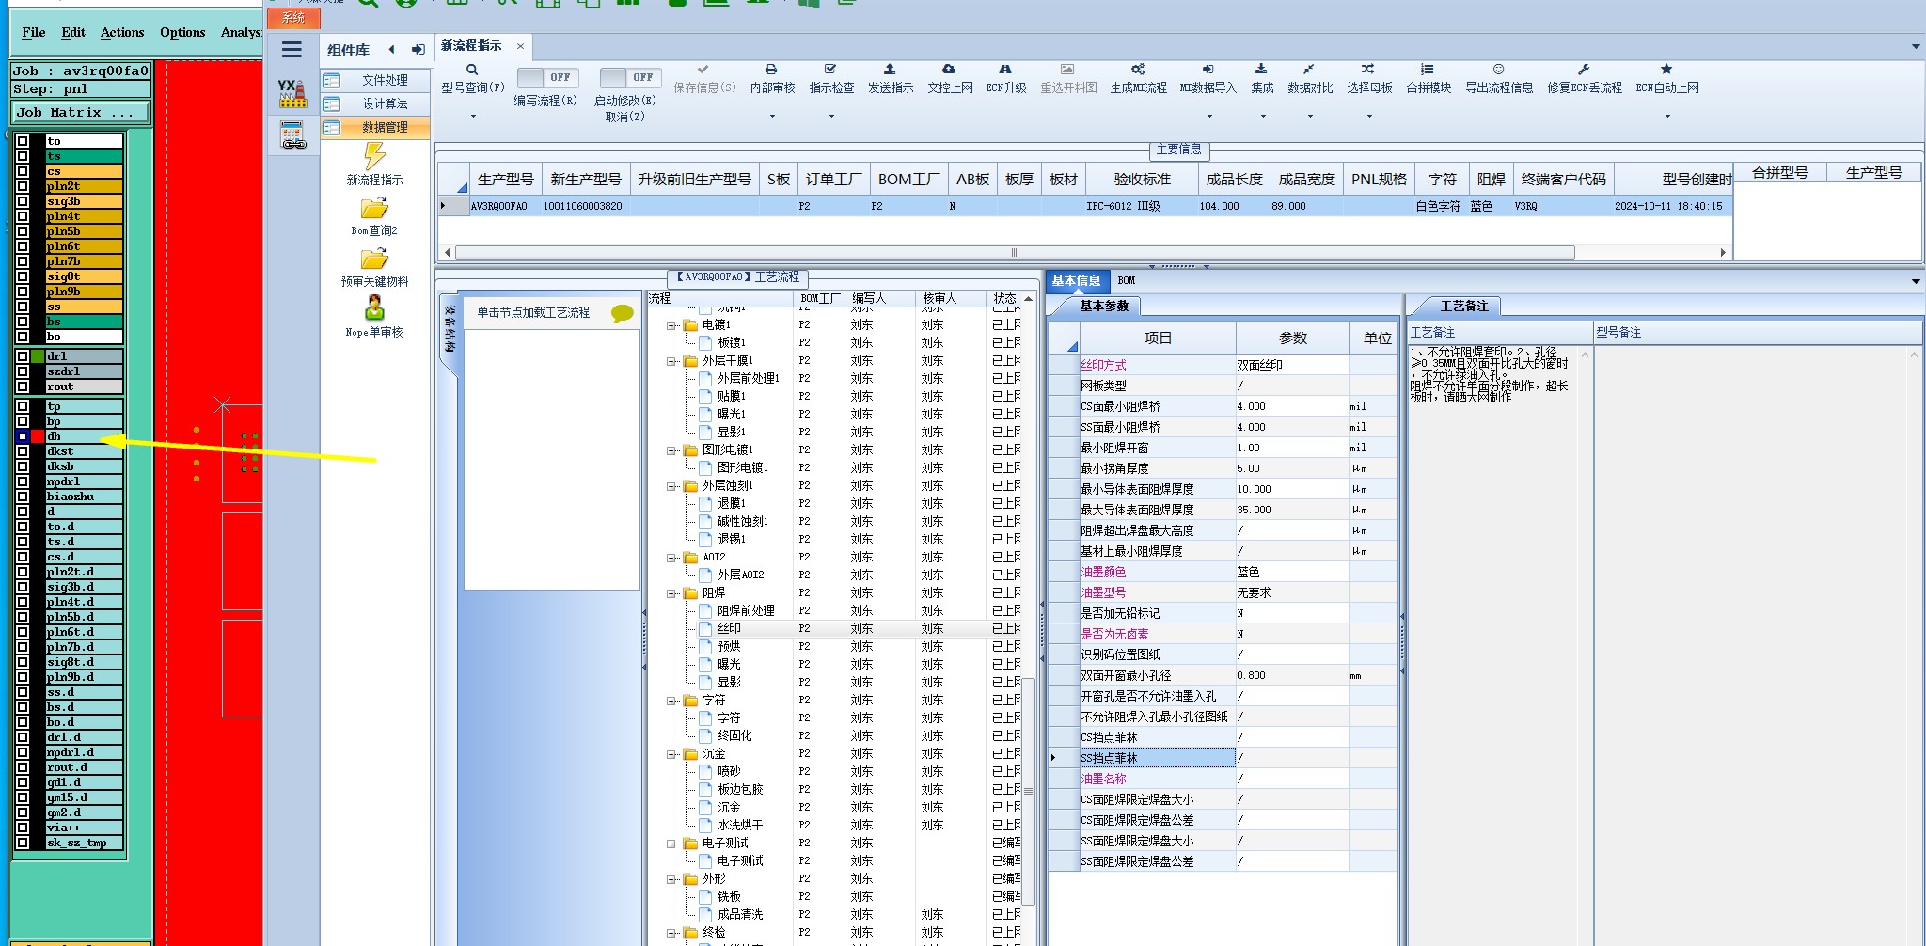Open the dropdown under ECN自动上网
Screen dimensions: 1926x946
[x=1667, y=117]
